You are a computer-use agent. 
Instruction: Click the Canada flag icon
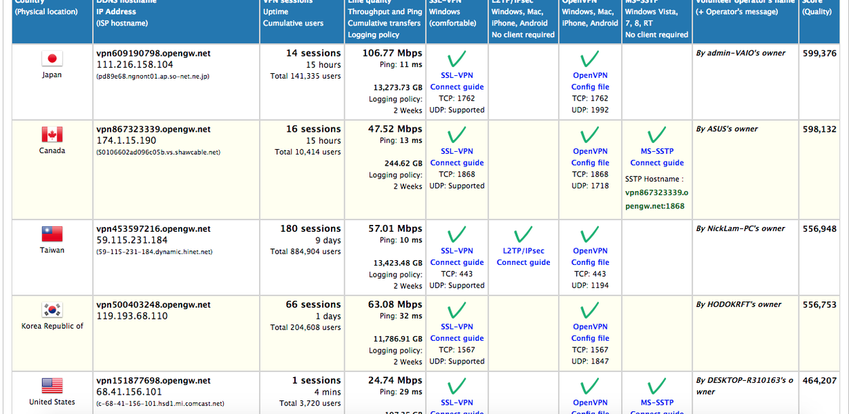(52, 135)
